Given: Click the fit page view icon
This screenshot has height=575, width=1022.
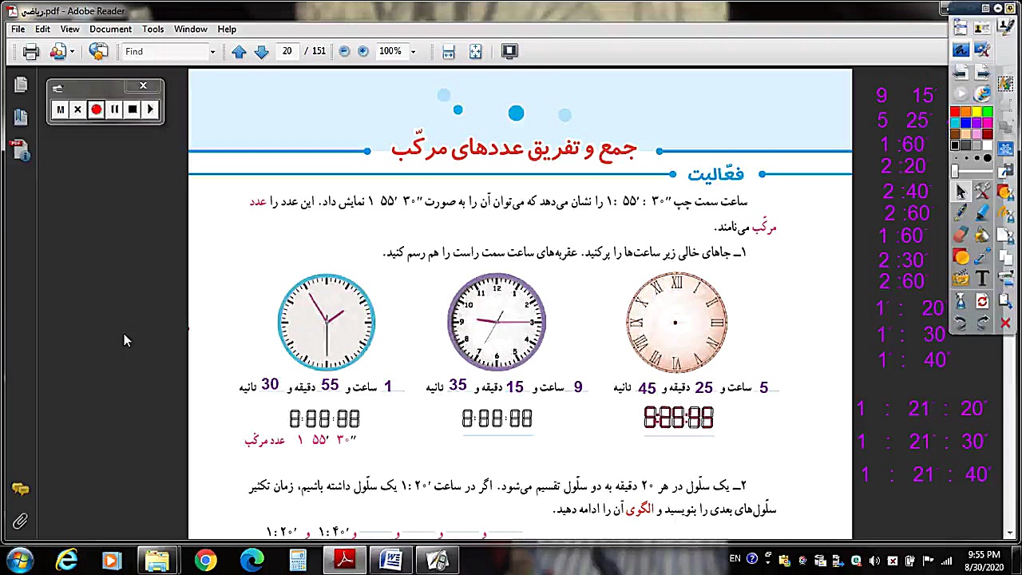Looking at the screenshot, I should [x=476, y=52].
